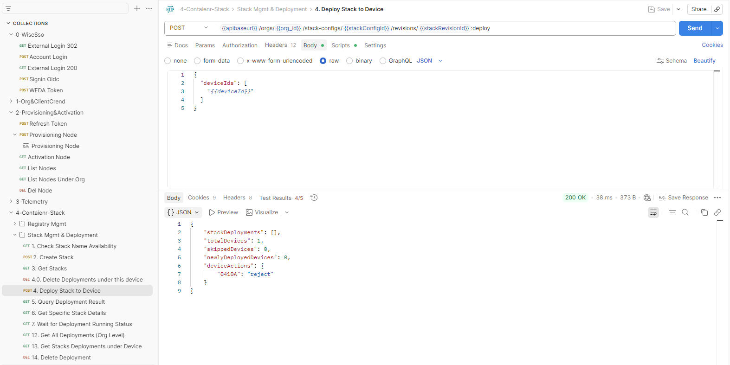Collapse the Stack Mgmt & Deployment folder
The width and height of the screenshot is (730, 365).
click(15, 235)
